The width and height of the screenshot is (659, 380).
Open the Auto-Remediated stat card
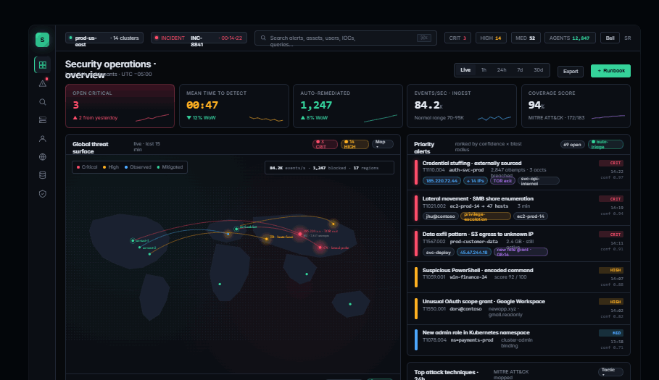click(348, 106)
